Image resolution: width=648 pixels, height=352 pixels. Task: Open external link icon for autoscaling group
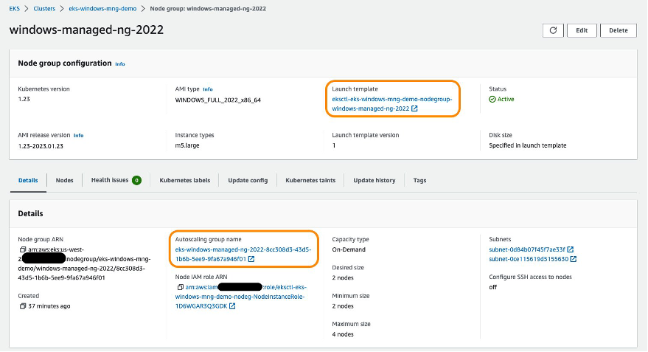[251, 259]
